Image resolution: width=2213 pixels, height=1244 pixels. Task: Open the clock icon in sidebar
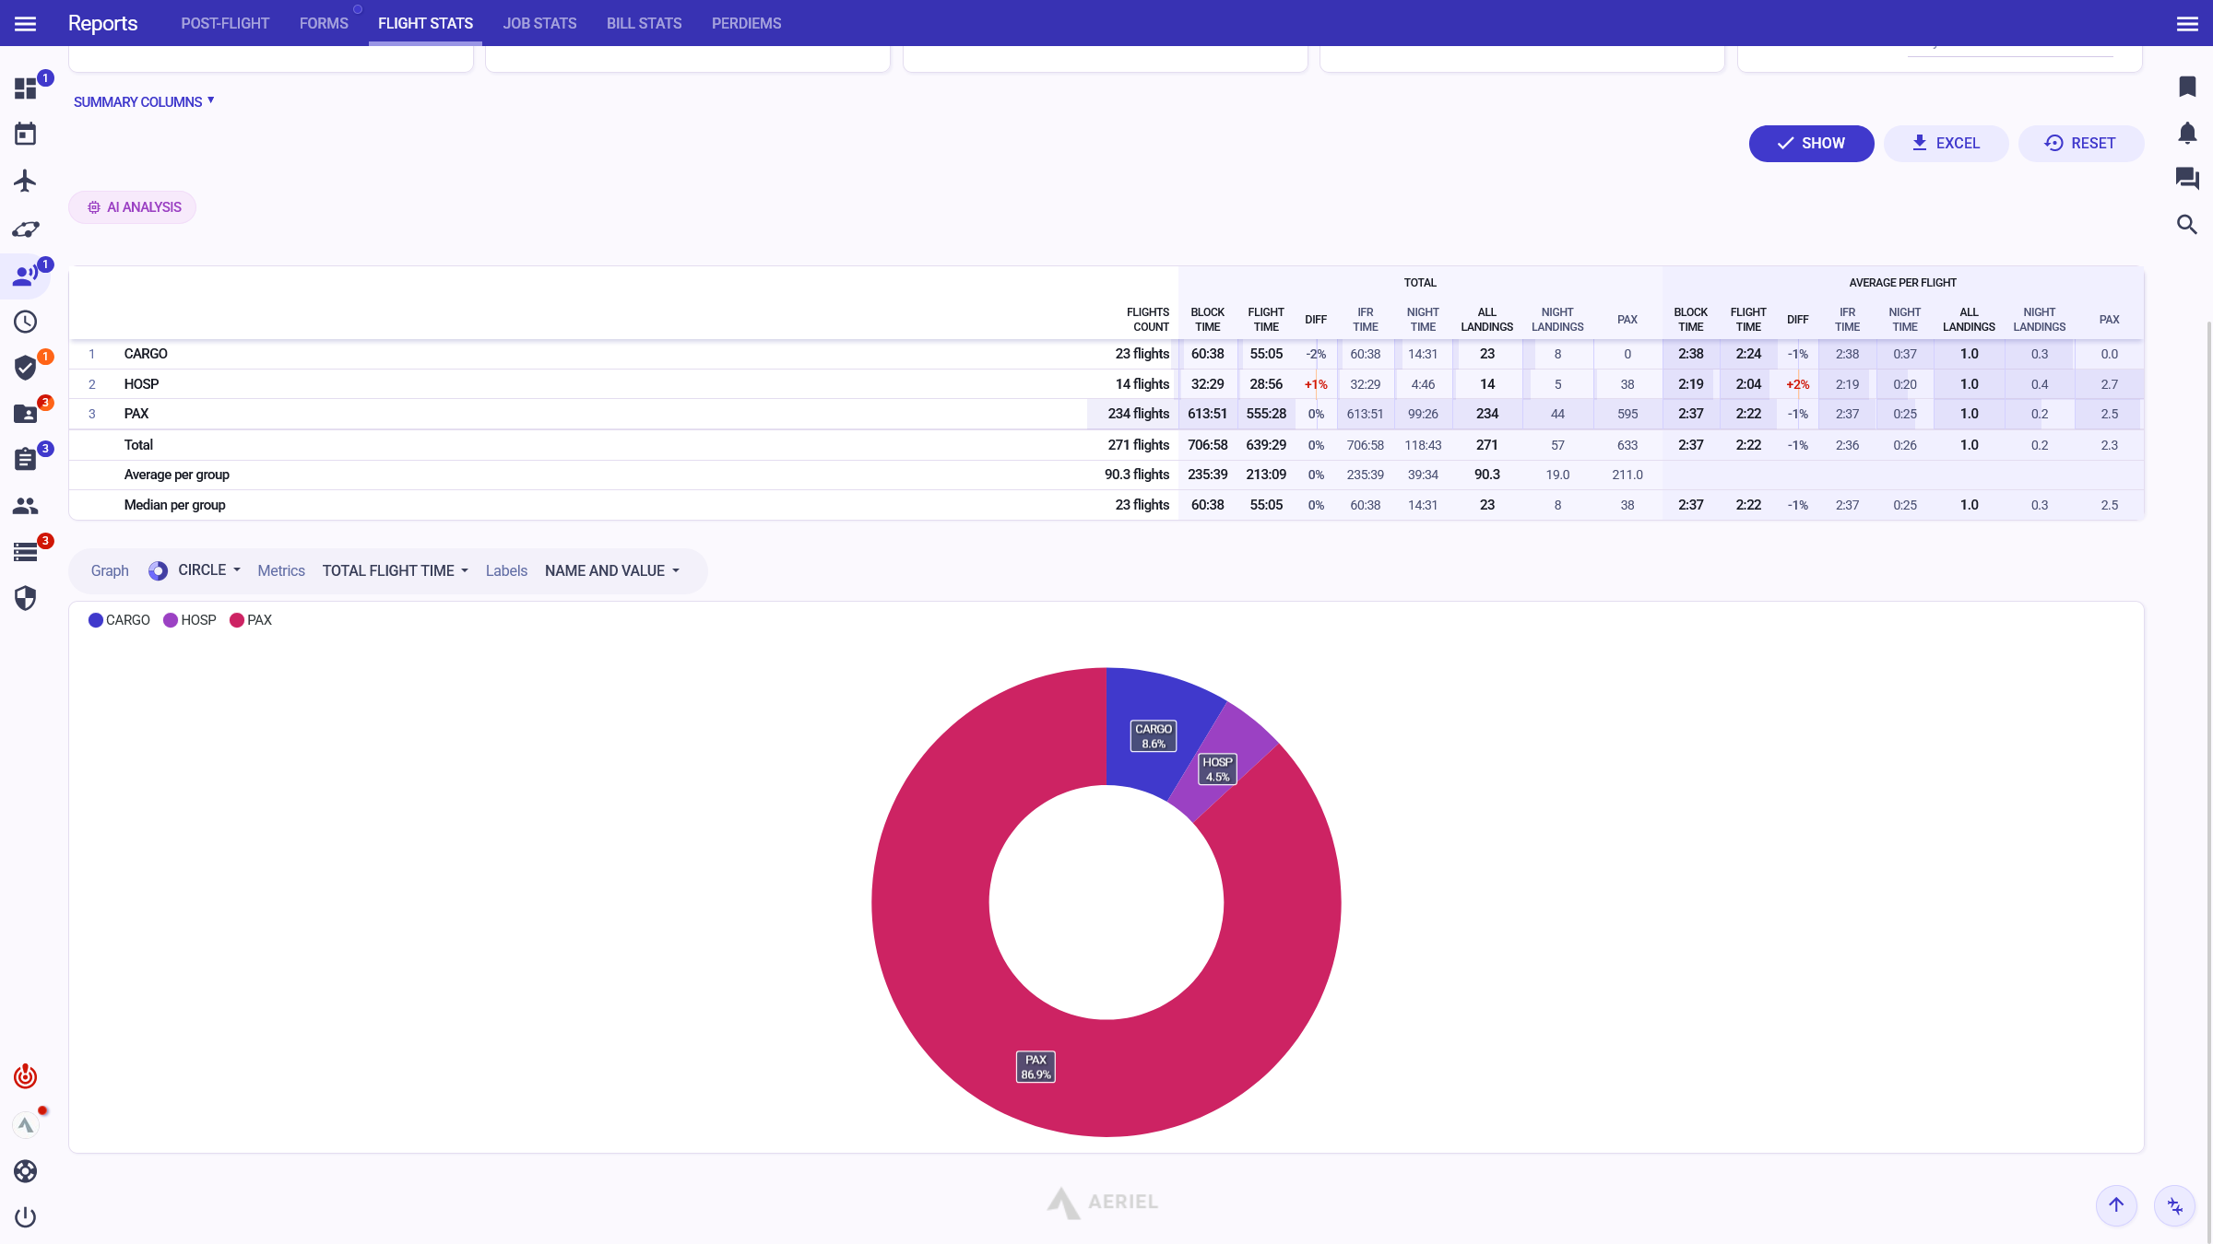pos(25,322)
